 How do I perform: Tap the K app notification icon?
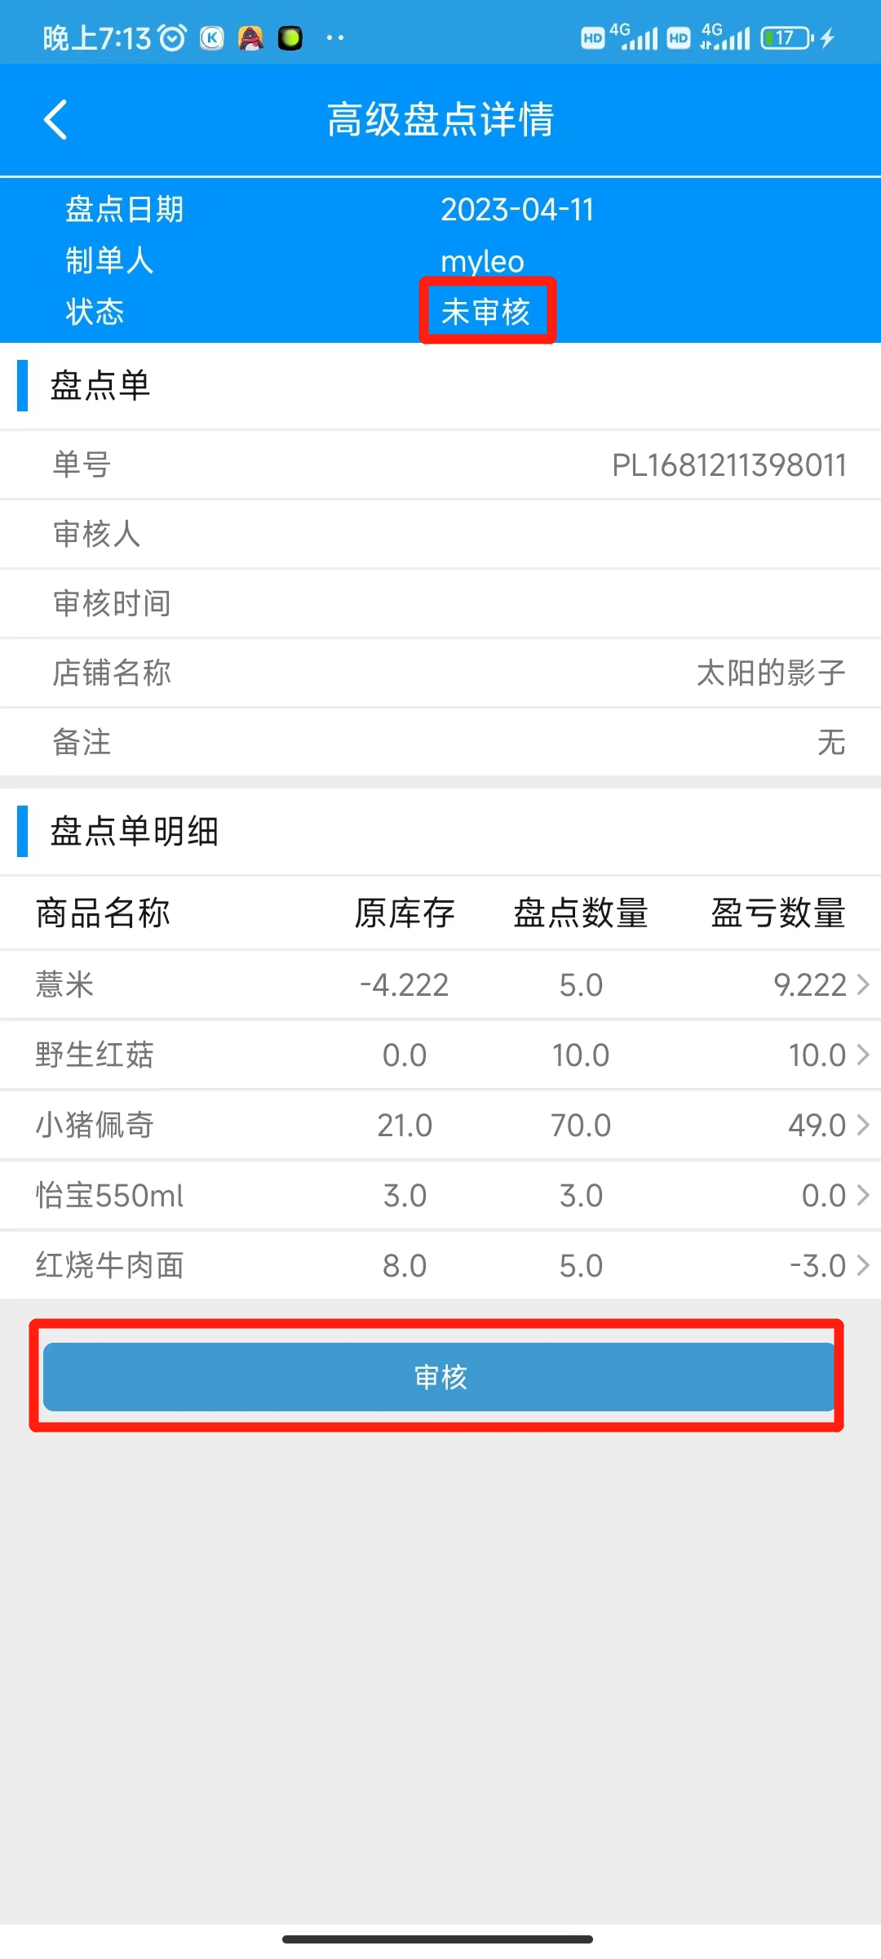pos(212,38)
